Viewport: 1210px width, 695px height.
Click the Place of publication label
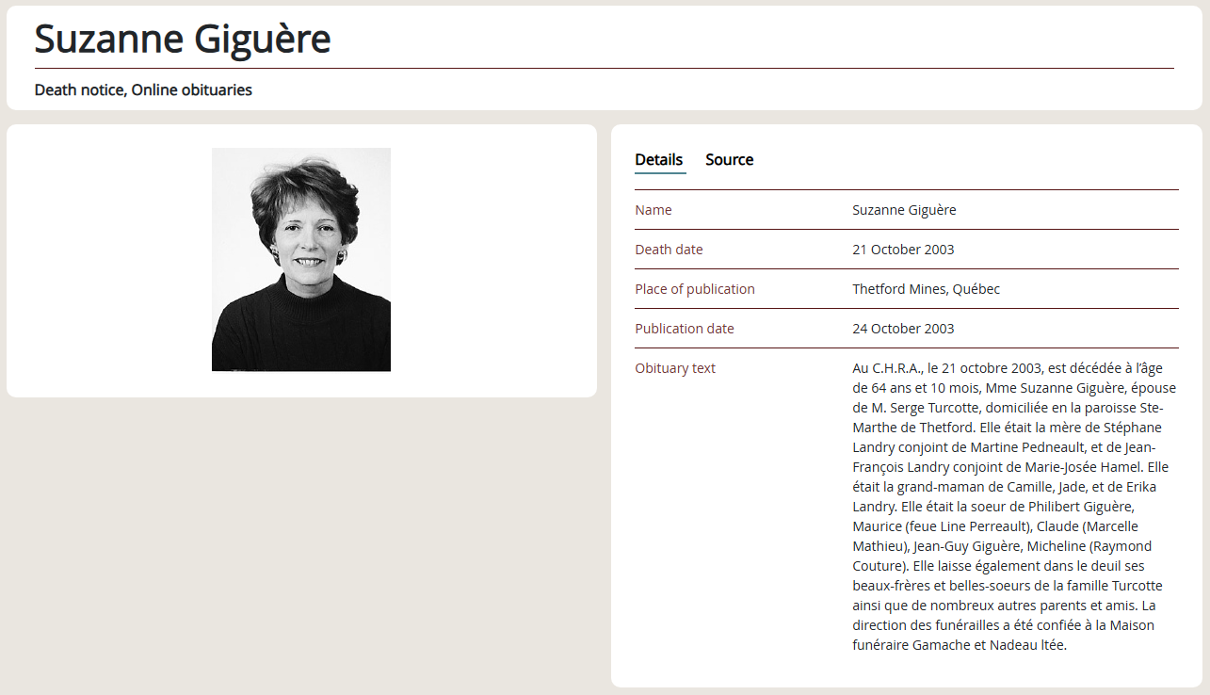(695, 289)
